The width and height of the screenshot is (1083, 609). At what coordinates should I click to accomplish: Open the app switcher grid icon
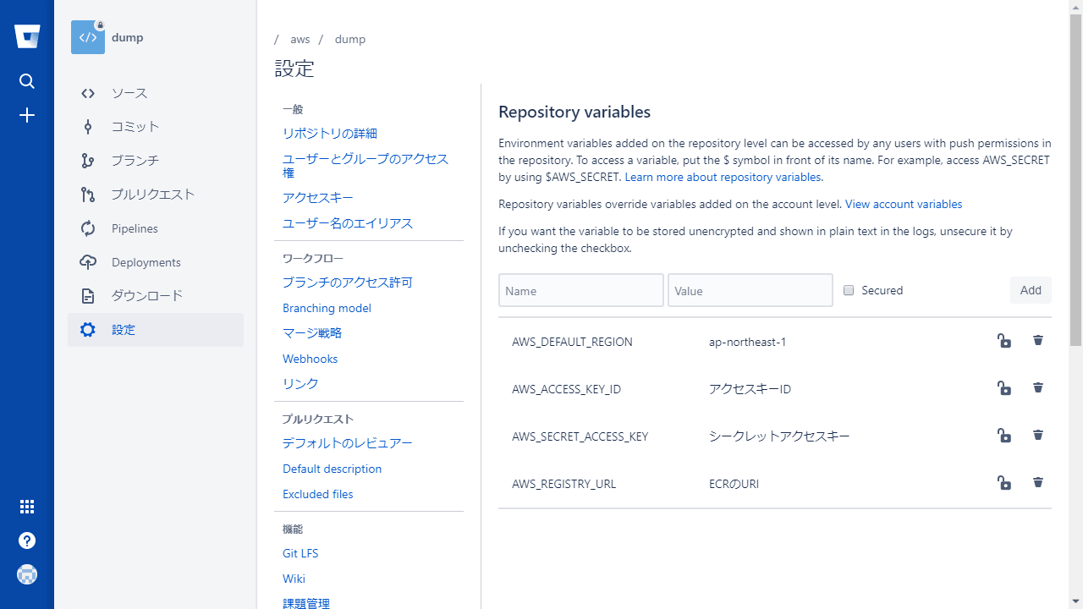26,506
